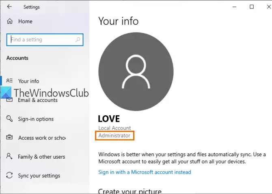
Task: Open the Your info section
Action: coord(29,81)
